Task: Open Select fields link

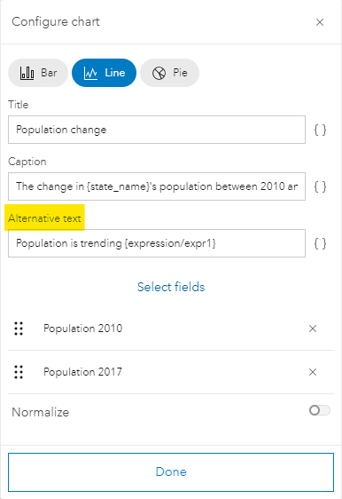Action: coord(171,287)
